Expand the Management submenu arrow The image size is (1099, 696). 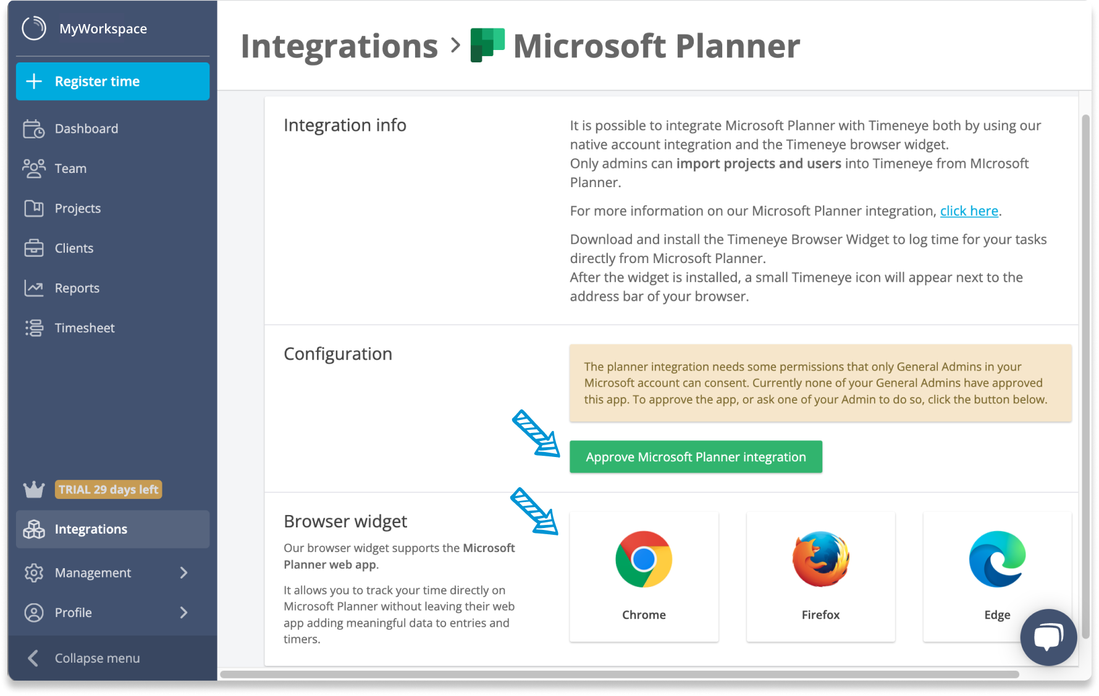coord(183,573)
